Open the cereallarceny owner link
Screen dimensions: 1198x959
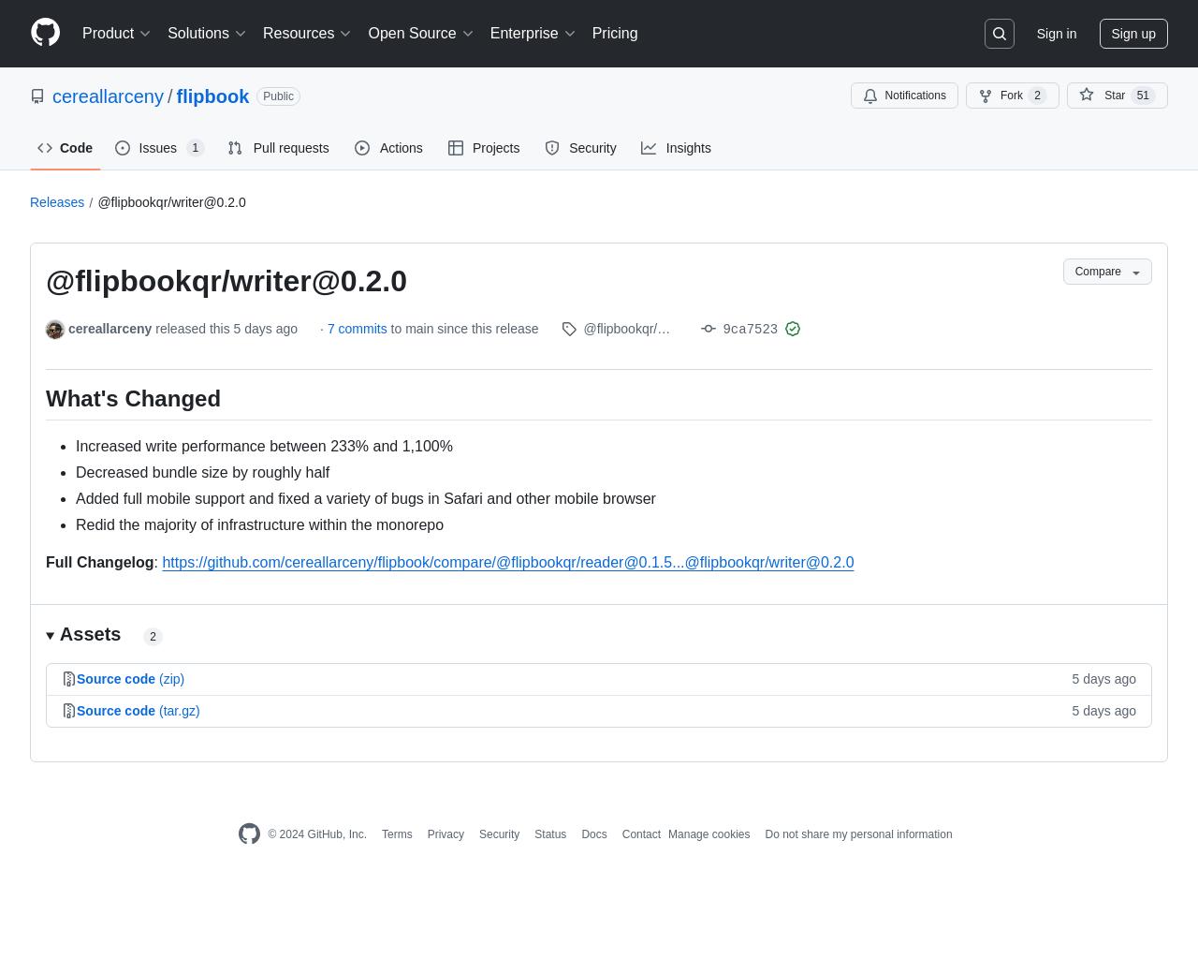coord(108,96)
